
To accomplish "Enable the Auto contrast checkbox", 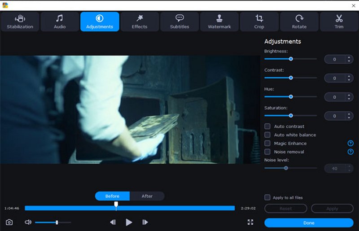I will tap(267, 126).
